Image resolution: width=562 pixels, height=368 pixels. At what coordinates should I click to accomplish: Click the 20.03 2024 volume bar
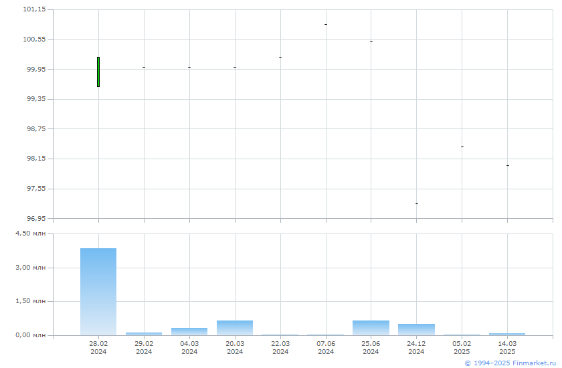click(x=235, y=328)
